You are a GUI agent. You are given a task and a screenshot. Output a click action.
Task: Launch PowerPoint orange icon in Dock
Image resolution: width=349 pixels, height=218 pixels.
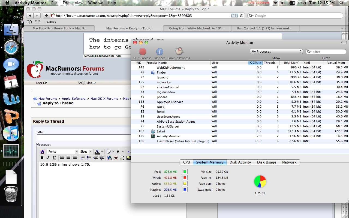[11, 116]
